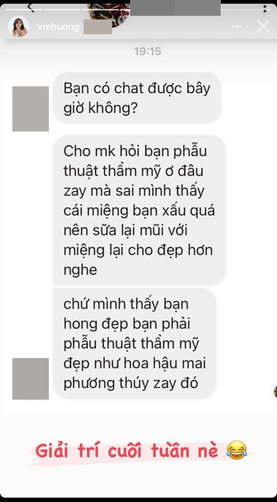Tap sender avatar beside the last message

[x=30, y=379]
